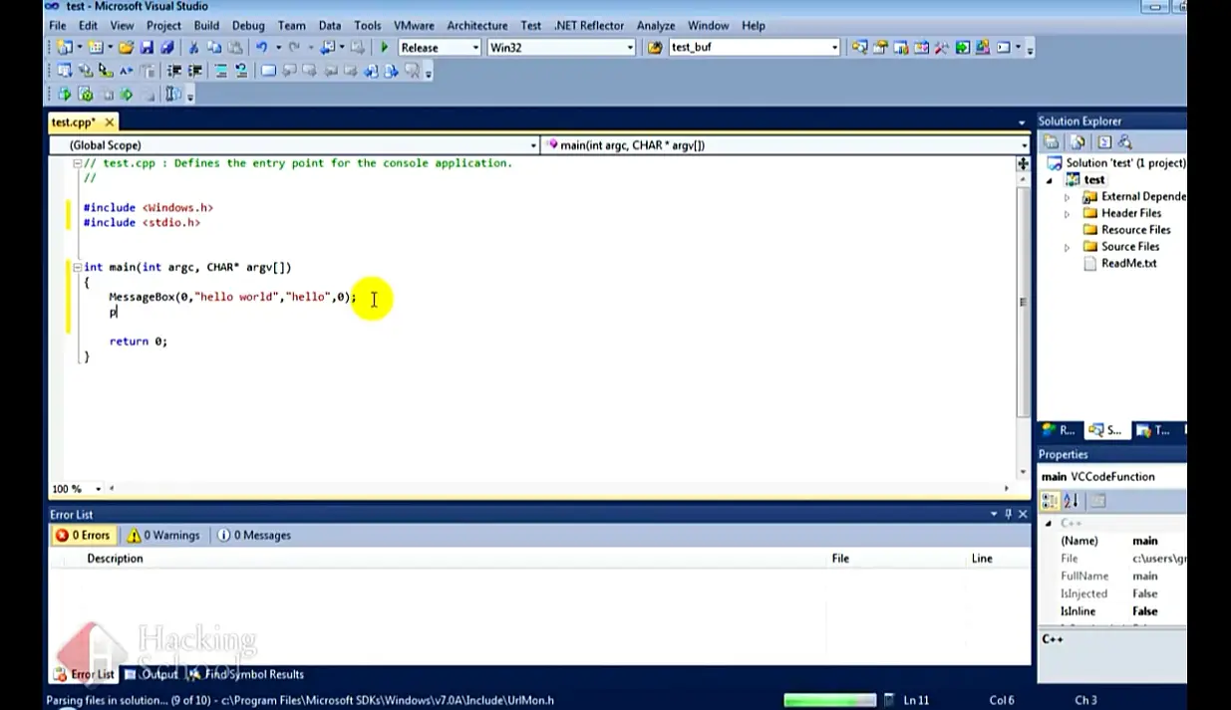Image resolution: width=1231 pixels, height=710 pixels.
Task: Click Properties icon in Solution Explorer toolbar
Action: [1051, 142]
